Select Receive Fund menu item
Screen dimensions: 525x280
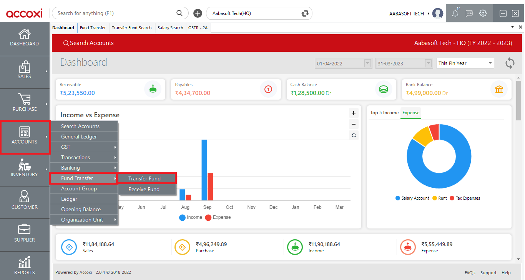[x=147, y=189]
